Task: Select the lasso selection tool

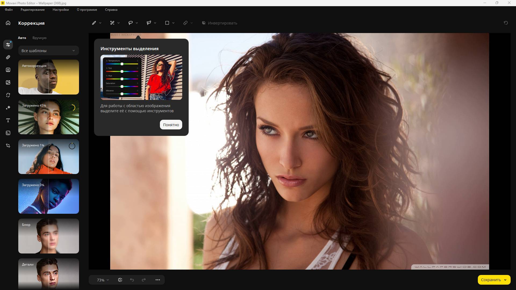Action: (131, 23)
